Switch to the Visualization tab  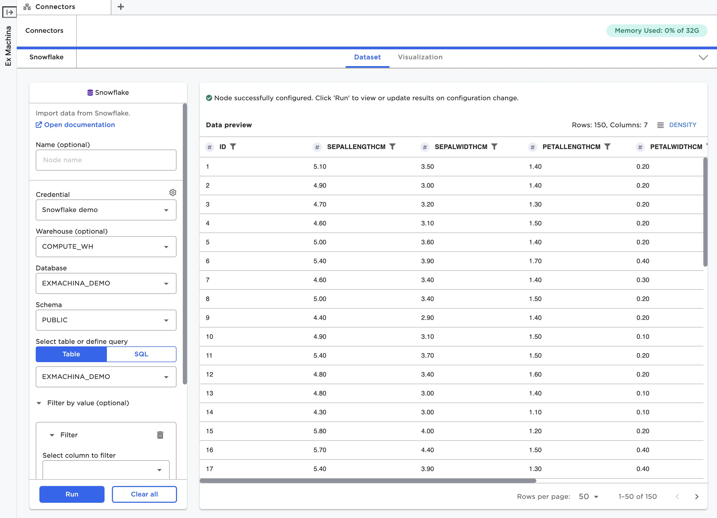[420, 57]
